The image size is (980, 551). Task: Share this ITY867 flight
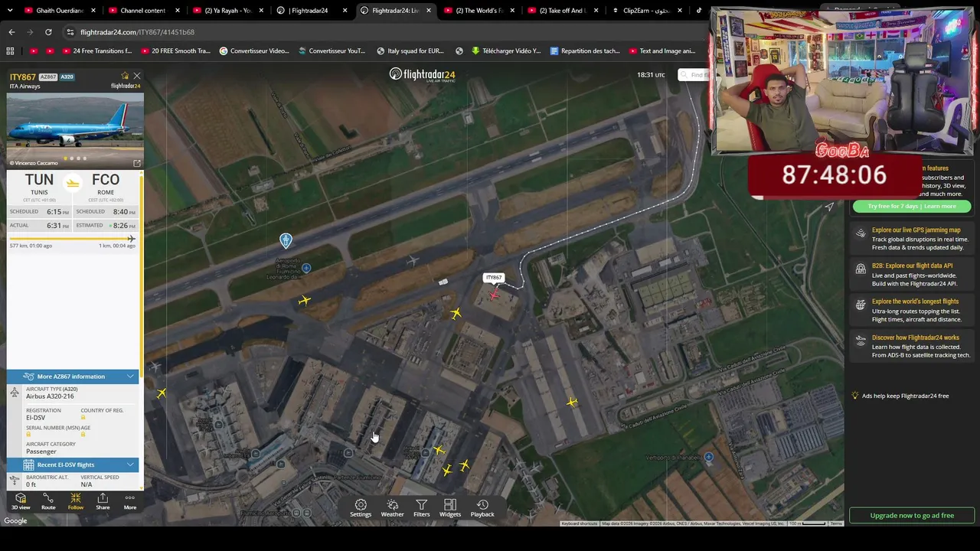pyautogui.click(x=103, y=501)
